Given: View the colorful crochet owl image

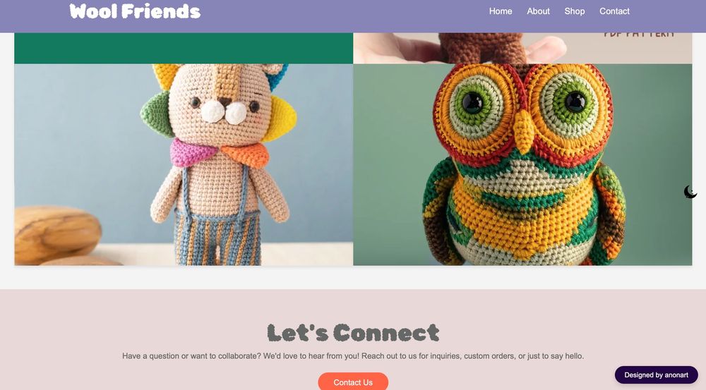Looking at the screenshot, I should [522, 164].
